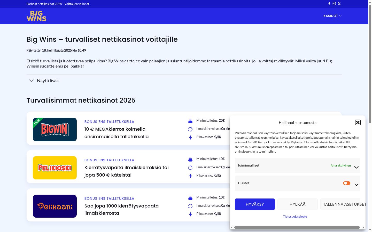The height and width of the screenshot is (232, 372).
Task: Click 'Hallinnoi suostumusta' dialog title
Action: (x=298, y=123)
